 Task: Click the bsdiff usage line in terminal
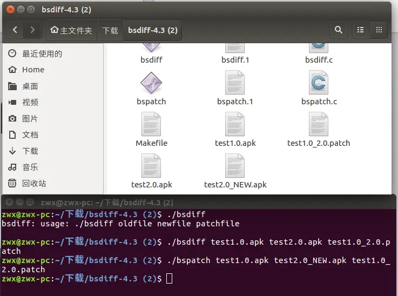(120, 224)
